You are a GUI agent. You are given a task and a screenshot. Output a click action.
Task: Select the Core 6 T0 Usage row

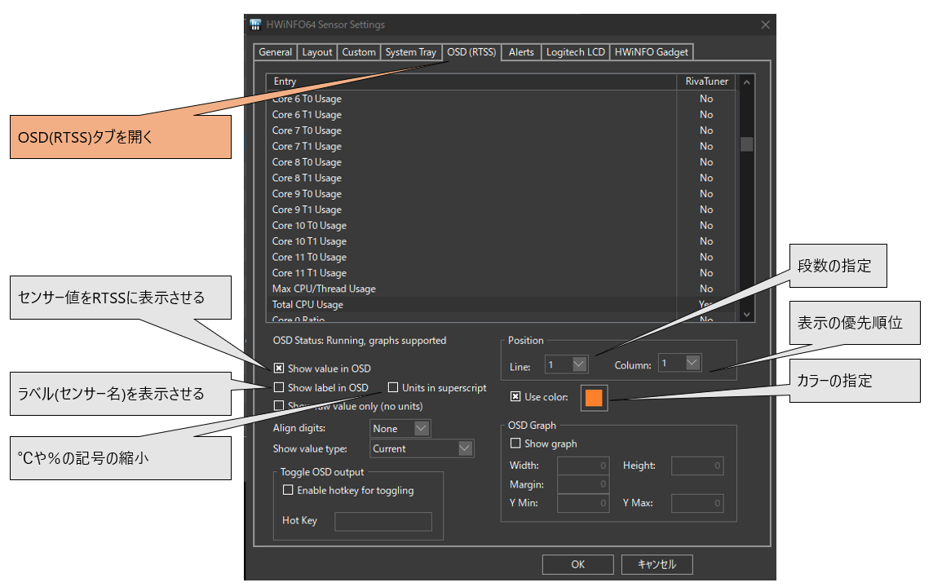[x=501, y=99]
